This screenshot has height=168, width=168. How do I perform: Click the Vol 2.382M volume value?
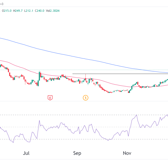53,11
